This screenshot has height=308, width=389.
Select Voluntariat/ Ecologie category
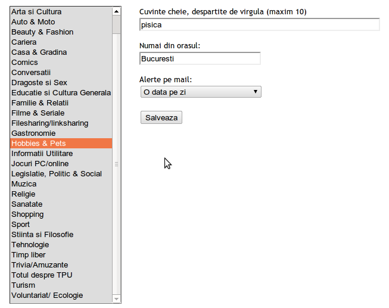click(x=61, y=295)
